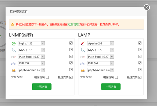Open the phpMyAdmin 4.7 dropdown
This screenshot has width=157, height=106.
(31, 70)
